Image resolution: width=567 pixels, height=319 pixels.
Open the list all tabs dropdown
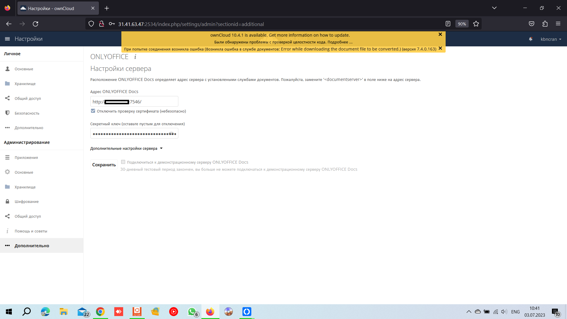coord(494,8)
